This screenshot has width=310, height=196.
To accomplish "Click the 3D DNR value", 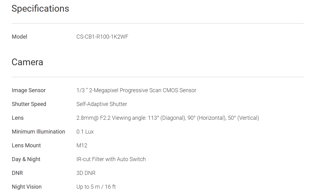I will [x=86, y=173].
